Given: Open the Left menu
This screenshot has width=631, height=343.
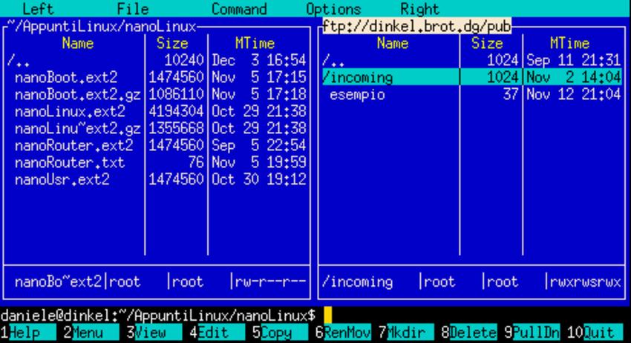Looking at the screenshot, I should (x=39, y=10).
